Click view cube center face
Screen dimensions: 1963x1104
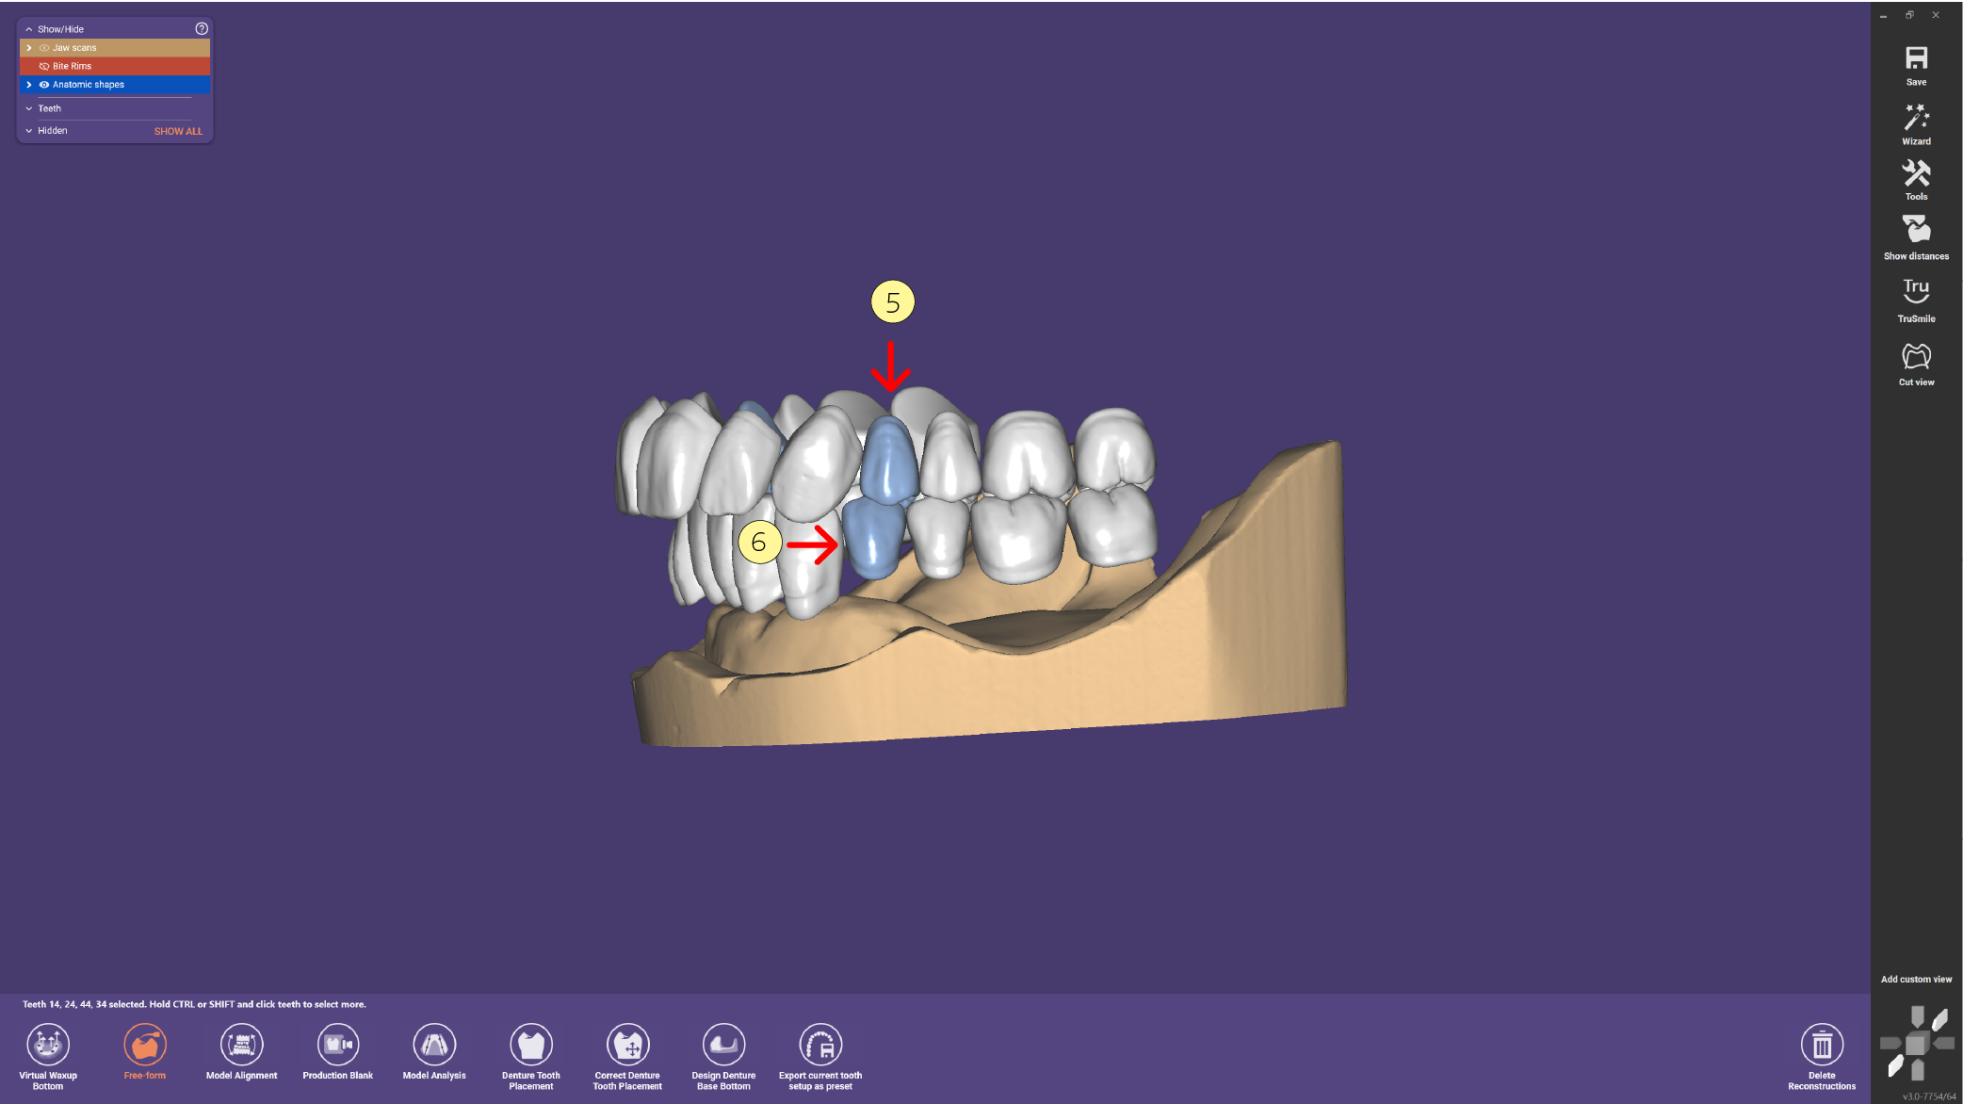pyautogui.click(x=1916, y=1044)
